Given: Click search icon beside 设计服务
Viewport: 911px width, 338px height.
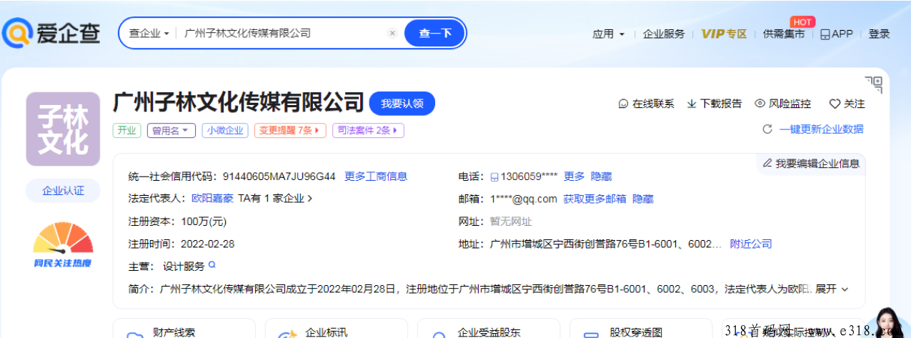Looking at the screenshot, I should coord(211,265).
